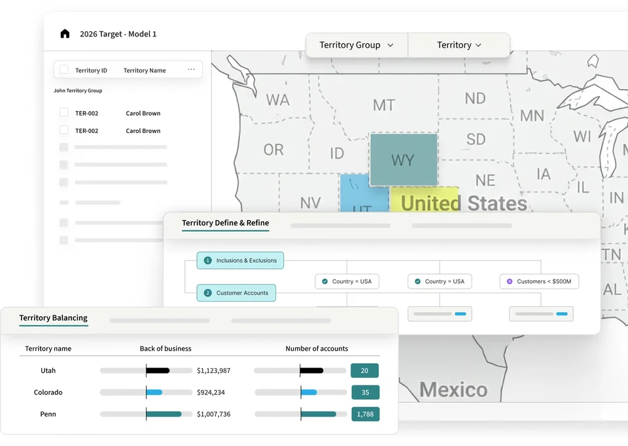Screen dimensions: 628x446
Task: Click the John Territory Group label
Action: point(78,91)
